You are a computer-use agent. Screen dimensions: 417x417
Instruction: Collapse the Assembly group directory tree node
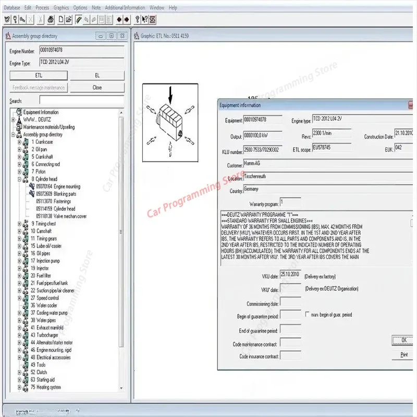pos(13,134)
